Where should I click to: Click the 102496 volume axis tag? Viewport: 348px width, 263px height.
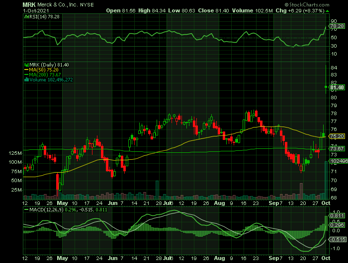point(338,161)
